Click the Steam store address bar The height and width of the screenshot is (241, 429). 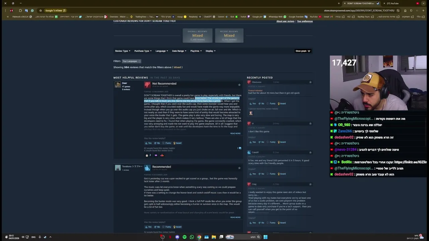(359, 10)
